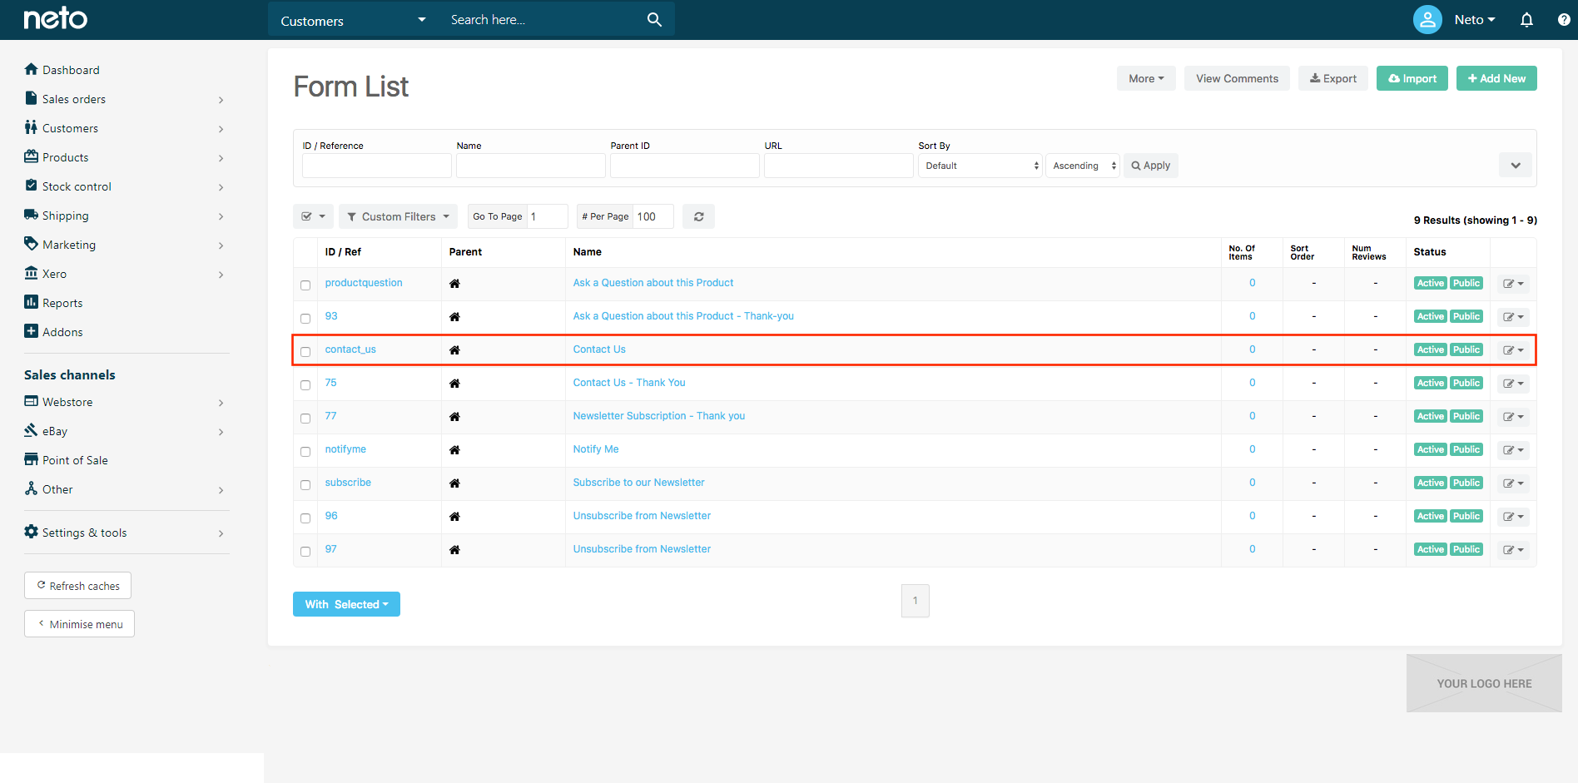This screenshot has height=783, width=1578.
Task: Open edit menu for row 97
Action: tap(1513, 550)
